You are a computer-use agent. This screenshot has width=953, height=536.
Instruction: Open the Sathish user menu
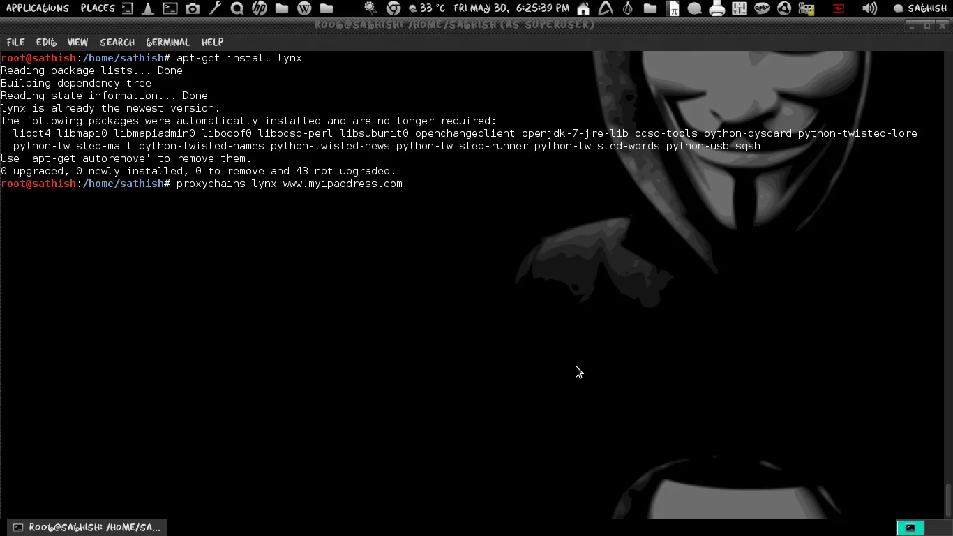[x=920, y=8]
